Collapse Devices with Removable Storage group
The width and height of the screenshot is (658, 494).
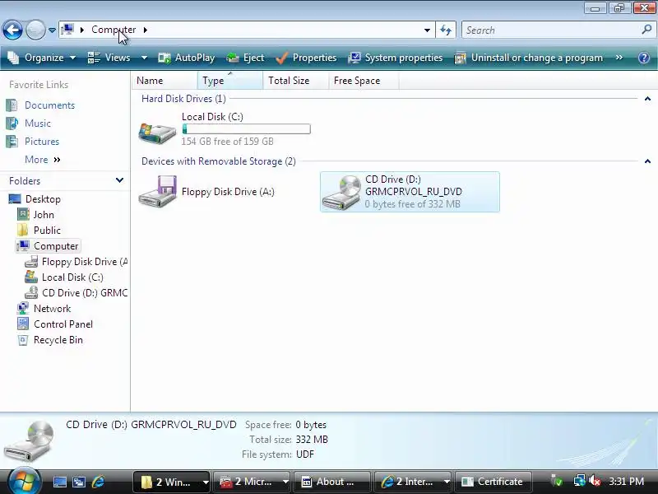coord(647,161)
